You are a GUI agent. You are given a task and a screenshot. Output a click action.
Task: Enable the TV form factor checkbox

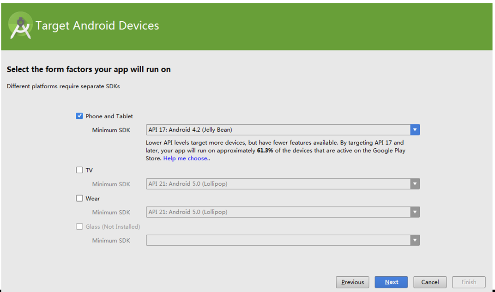coord(79,170)
